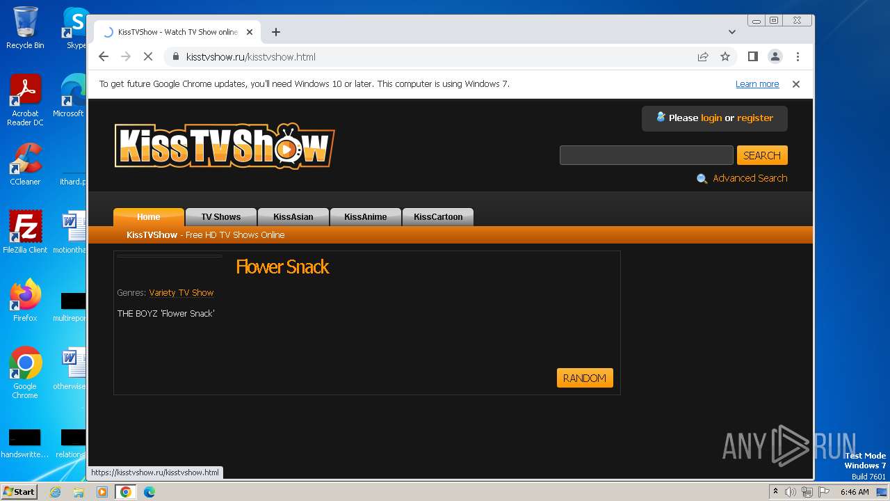Image resolution: width=890 pixels, height=501 pixels.
Task: Open the Firefox desktop icon
Action: coord(25,300)
